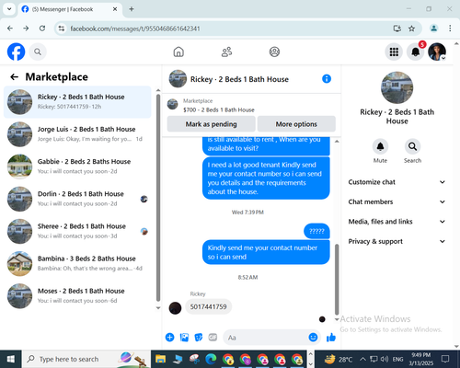
Task: Click the ????? message bubble
Action: [316, 231]
